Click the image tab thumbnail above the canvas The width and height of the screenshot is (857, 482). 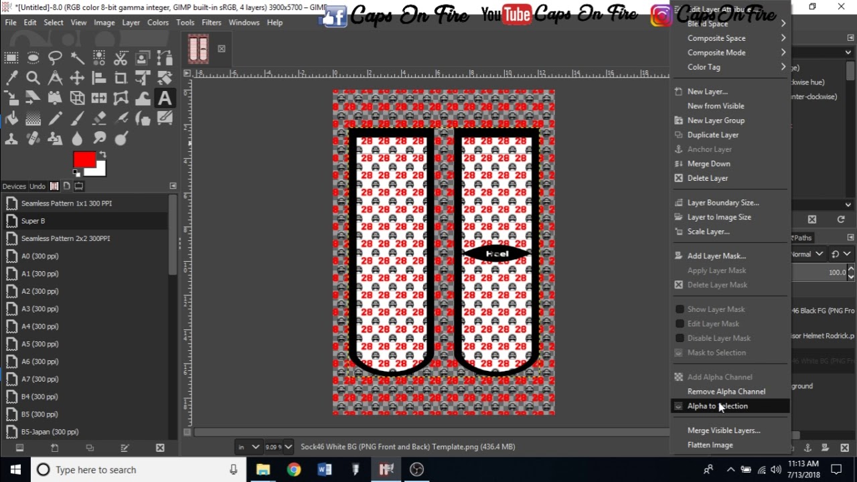(x=198, y=49)
